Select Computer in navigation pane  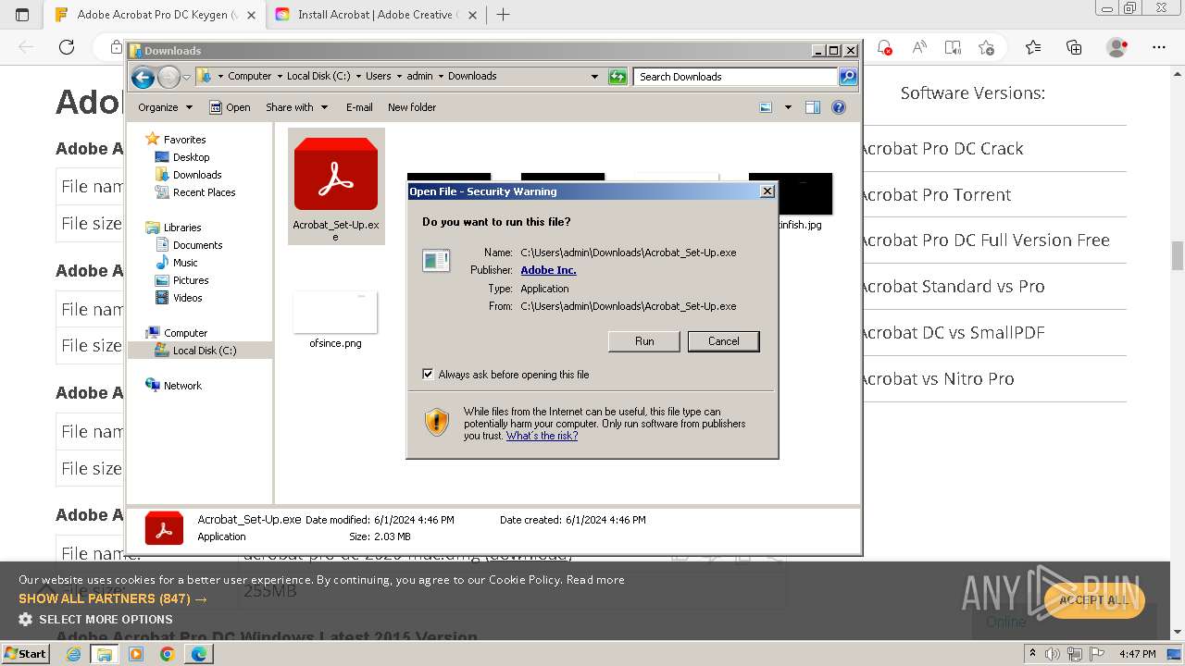[185, 333]
